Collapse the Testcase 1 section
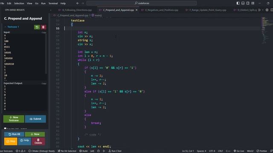This screenshot has width=273, height=153. pyautogui.click(x=5, y=27)
